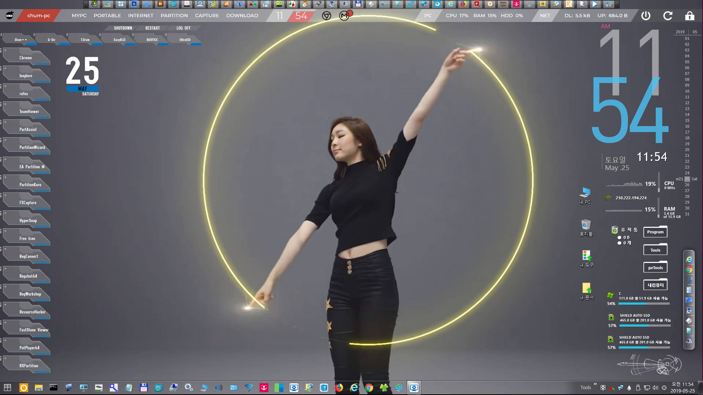Open the PARTITION menu

click(x=174, y=16)
